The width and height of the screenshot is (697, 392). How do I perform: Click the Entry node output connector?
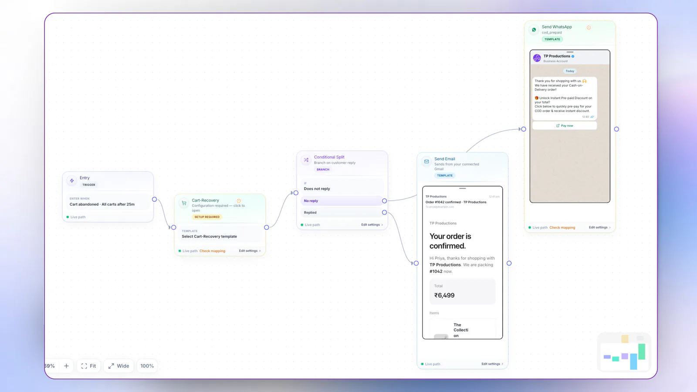[x=154, y=199]
